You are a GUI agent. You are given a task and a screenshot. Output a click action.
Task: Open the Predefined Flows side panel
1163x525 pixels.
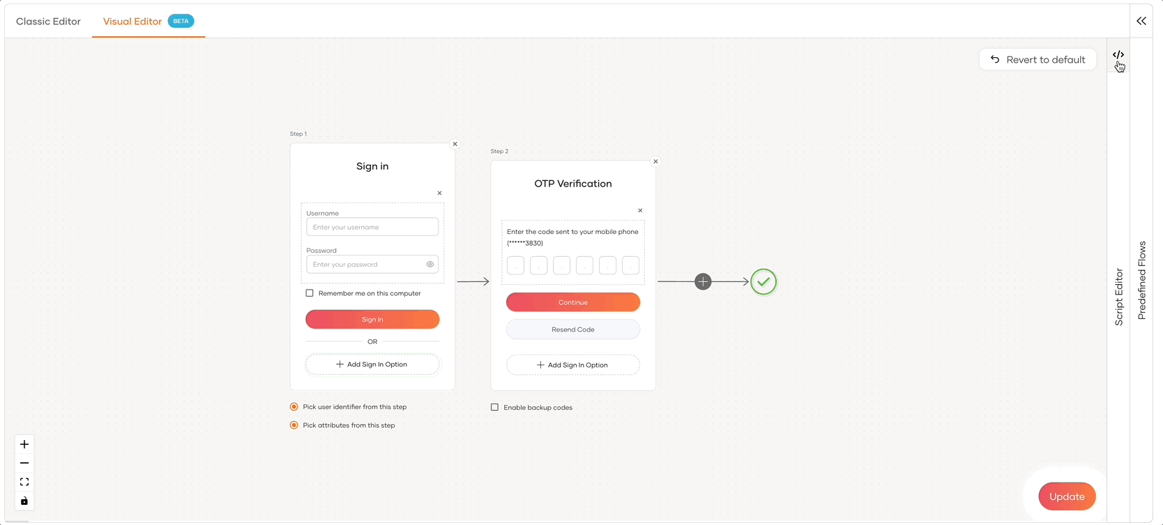[1141, 280]
